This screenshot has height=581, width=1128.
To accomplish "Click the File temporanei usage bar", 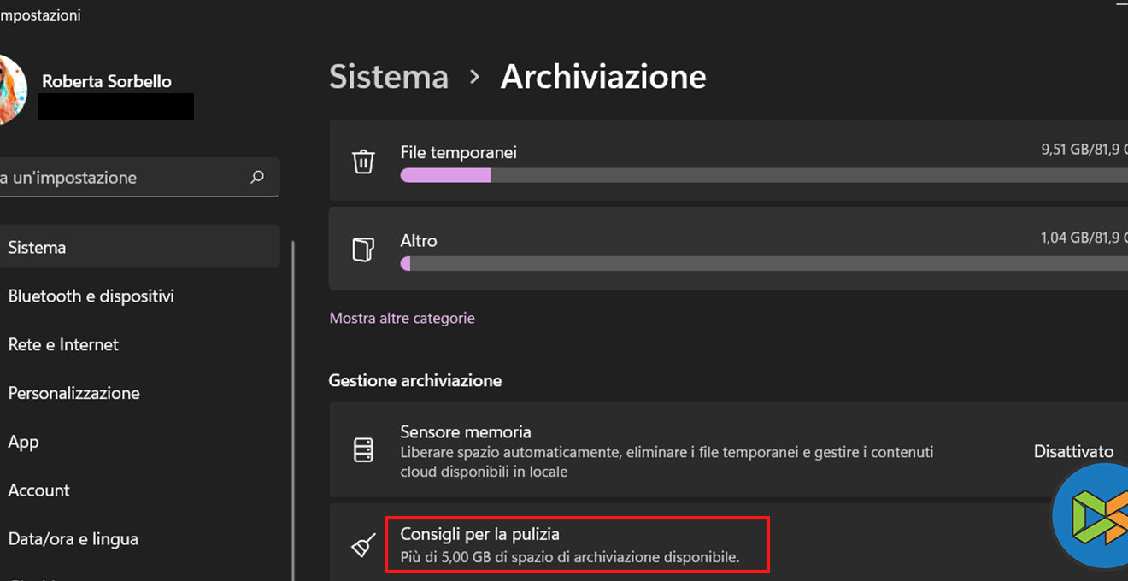I will tap(761, 175).
